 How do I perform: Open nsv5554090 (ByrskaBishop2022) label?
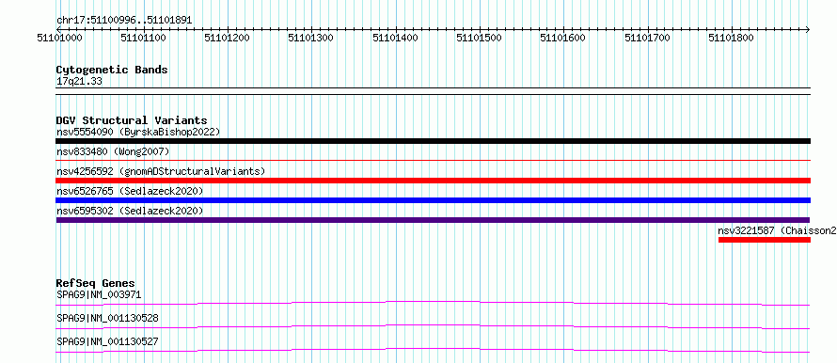tap(138, 132)
